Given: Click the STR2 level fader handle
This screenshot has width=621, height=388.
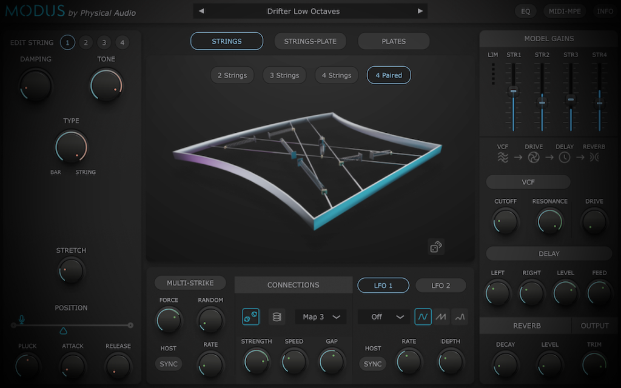Looking at the screenshot, I should 541,101.
